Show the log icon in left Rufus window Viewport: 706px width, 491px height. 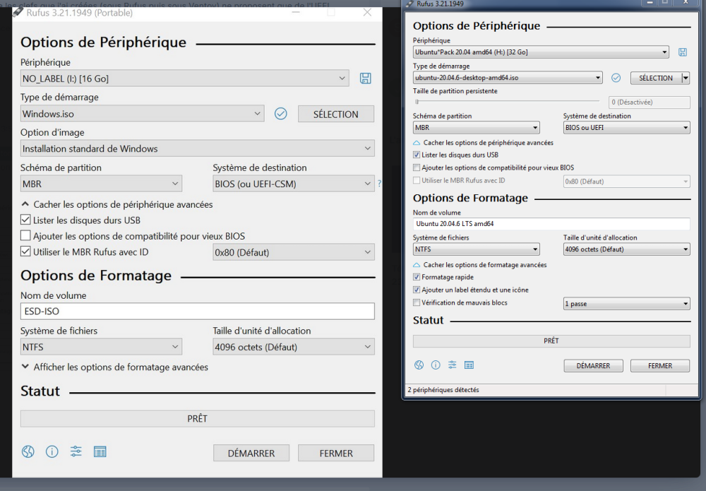pyautogui.click(x=100, y=451)
